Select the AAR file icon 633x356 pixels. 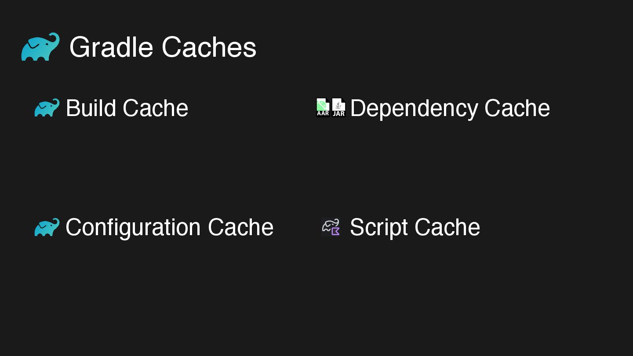(x=323, y=108)
